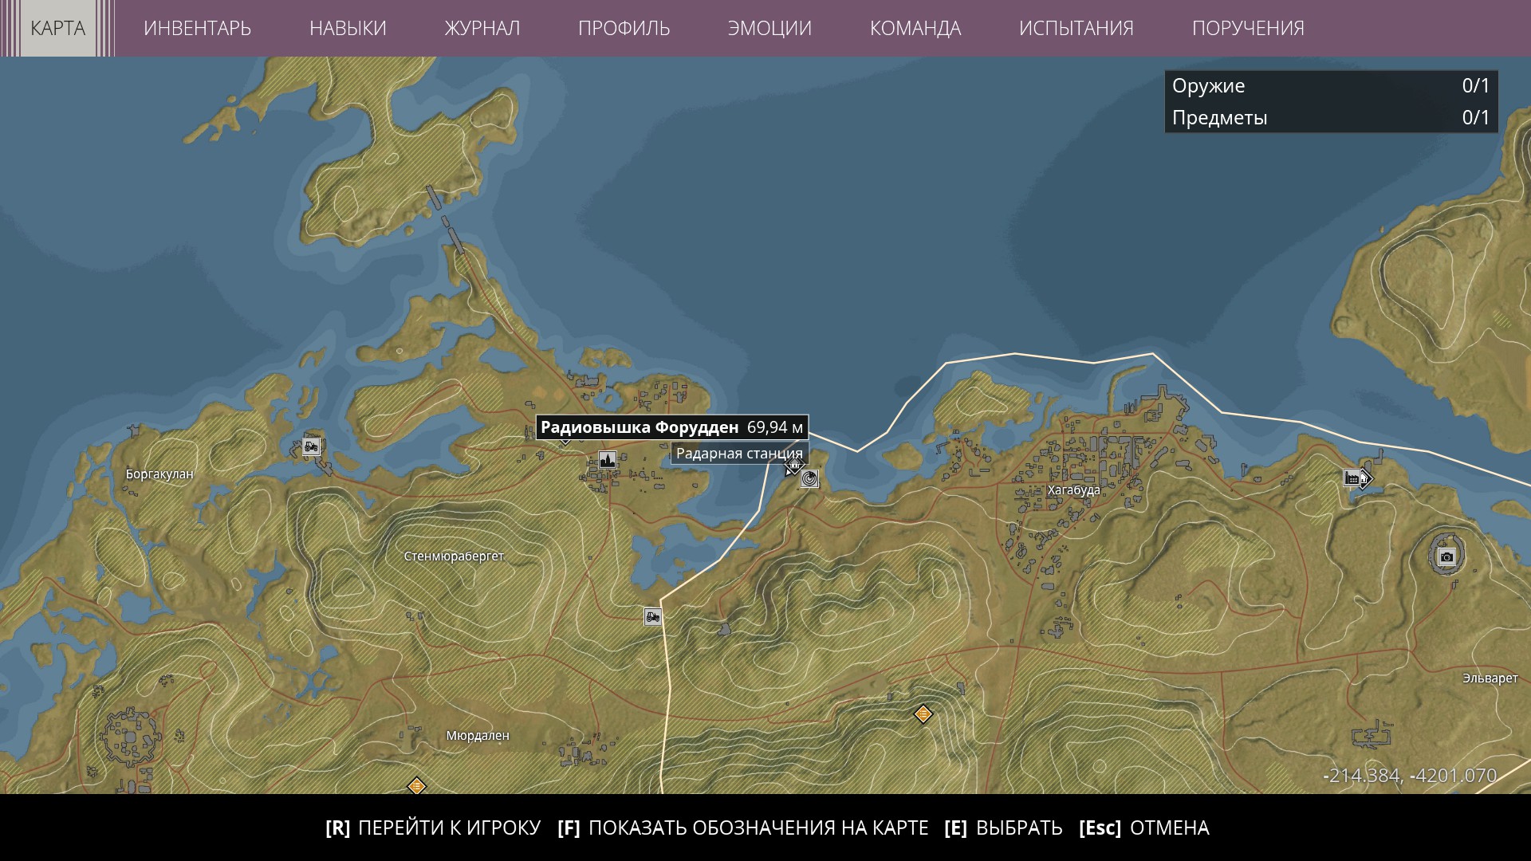This screenshot has height=861, width=1531.
Task: Go to the ЖУРНАЛ tab
Action: tap(482, 28)
